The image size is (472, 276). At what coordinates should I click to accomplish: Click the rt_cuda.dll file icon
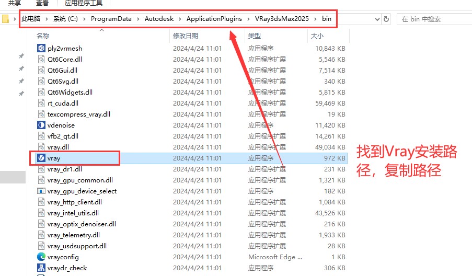click(41, 103)
